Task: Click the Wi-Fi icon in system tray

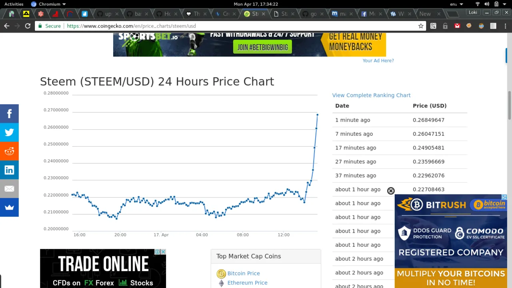Action: 477,4
